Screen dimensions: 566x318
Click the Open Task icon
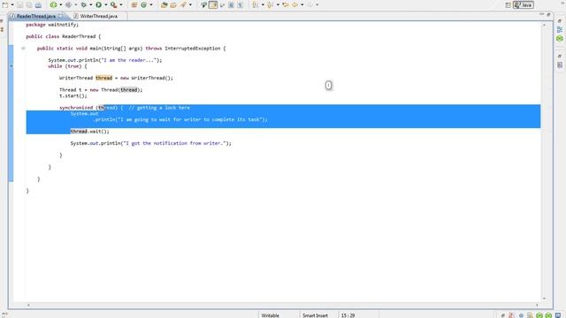[x=173, y=4]
